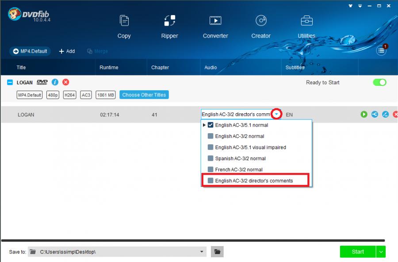
Task: Expand the English AC-3/5.1 normal triangle
Action: click(204, 125)
